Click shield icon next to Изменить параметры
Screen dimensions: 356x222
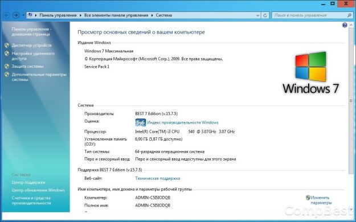308,198
